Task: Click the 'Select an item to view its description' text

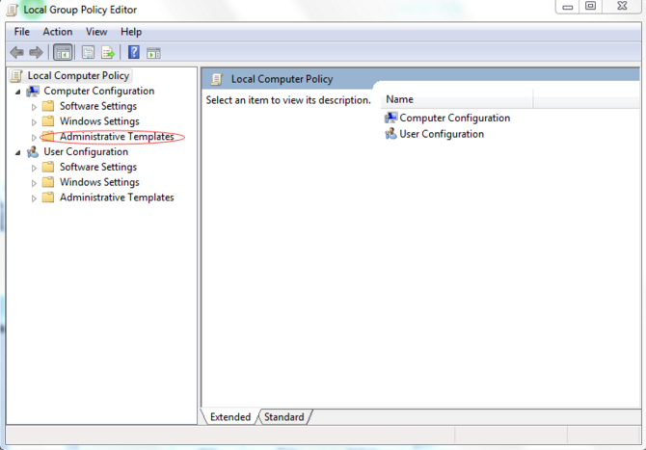Action: (288, 100)
